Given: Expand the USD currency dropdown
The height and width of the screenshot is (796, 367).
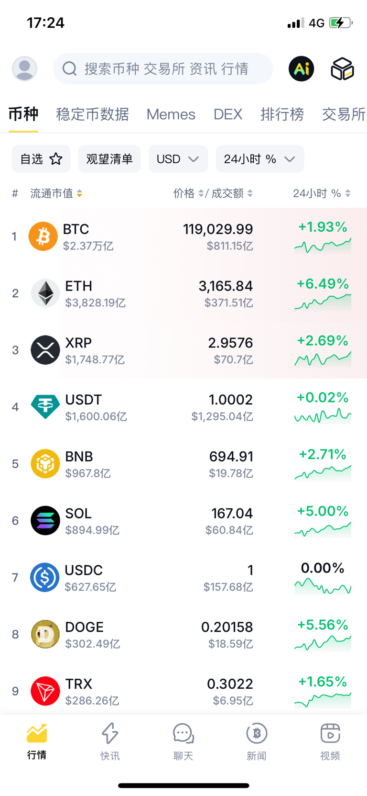Looking at the screenshot, I should coord(178,159).
